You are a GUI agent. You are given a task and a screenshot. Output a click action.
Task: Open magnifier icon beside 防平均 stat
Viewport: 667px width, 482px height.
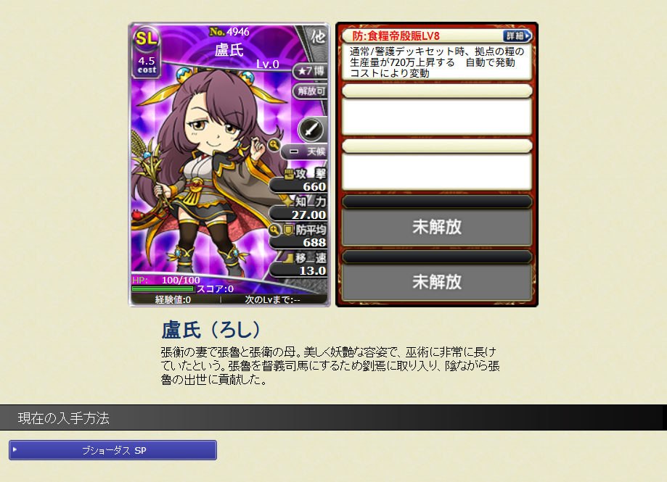[x=274, y=230]
